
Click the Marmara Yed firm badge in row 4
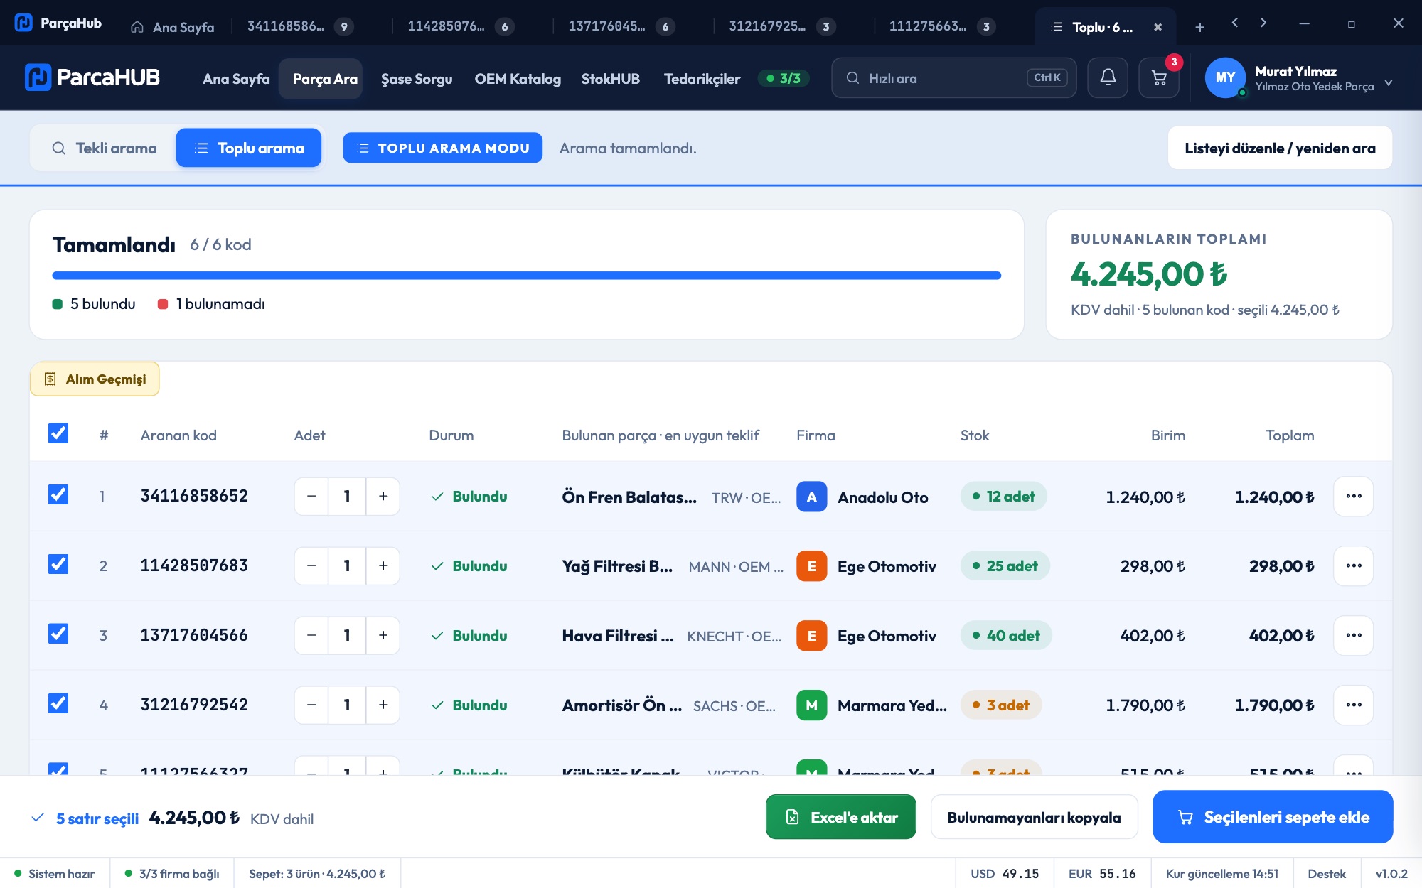(x=811, y=705)
